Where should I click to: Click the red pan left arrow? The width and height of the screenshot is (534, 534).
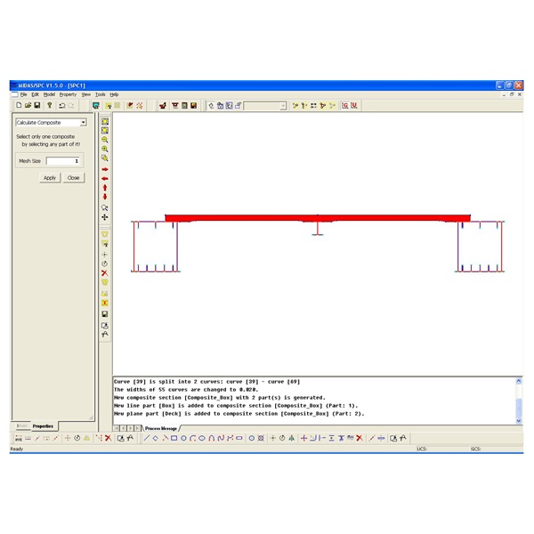[x=105, y=179]
